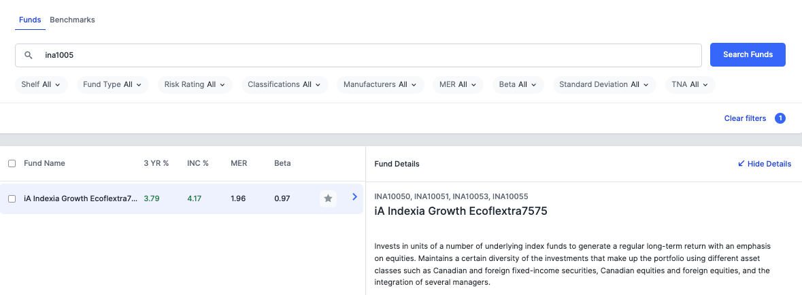802x295 pixels.
Task: Click the 4.17 INC value
Action: [x=195, y=199]
